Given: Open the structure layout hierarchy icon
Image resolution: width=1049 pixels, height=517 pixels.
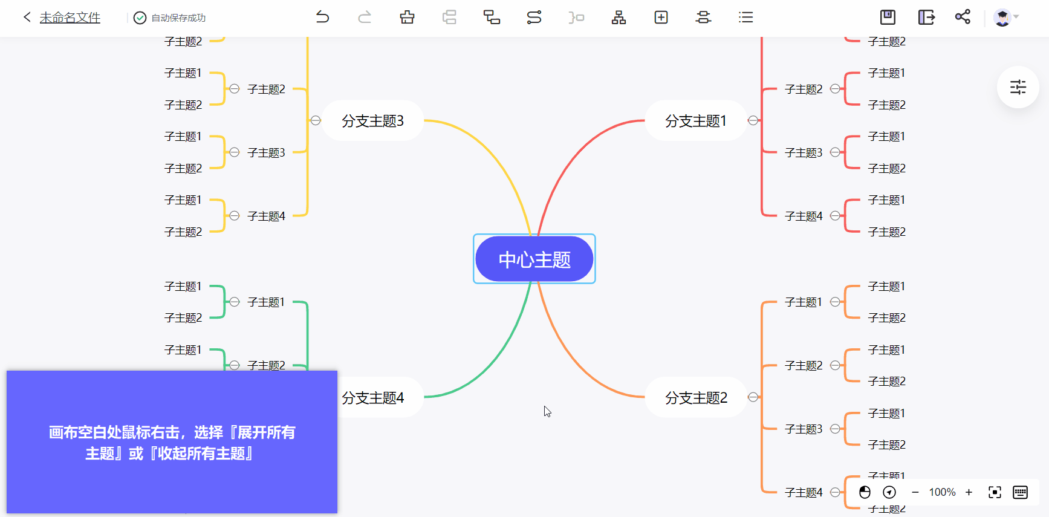Looking at the screenshot, I should (x=619, y=18).
